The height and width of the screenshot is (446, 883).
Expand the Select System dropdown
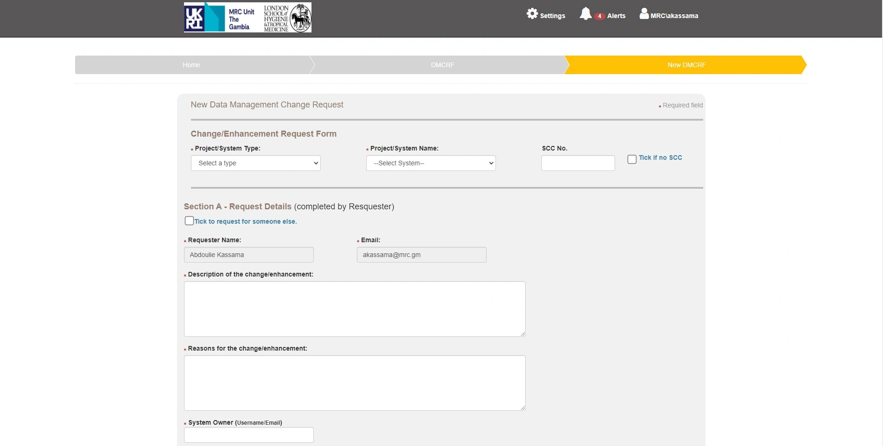coord(431,163)
